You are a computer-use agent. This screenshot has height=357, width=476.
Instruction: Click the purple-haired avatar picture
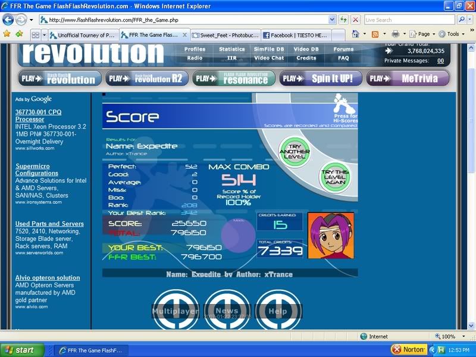[331, 235]
